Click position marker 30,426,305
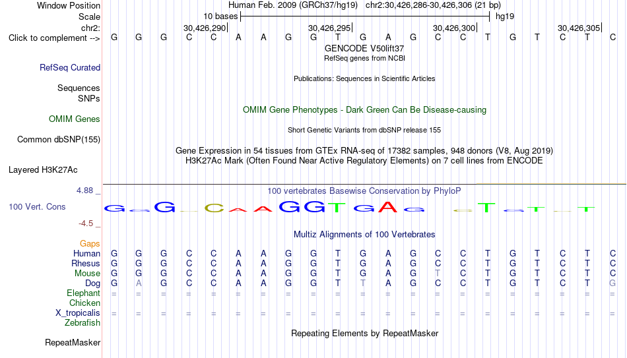Image resolution: width=627 pixels, height=358 pixels. (x=579, y=28)
